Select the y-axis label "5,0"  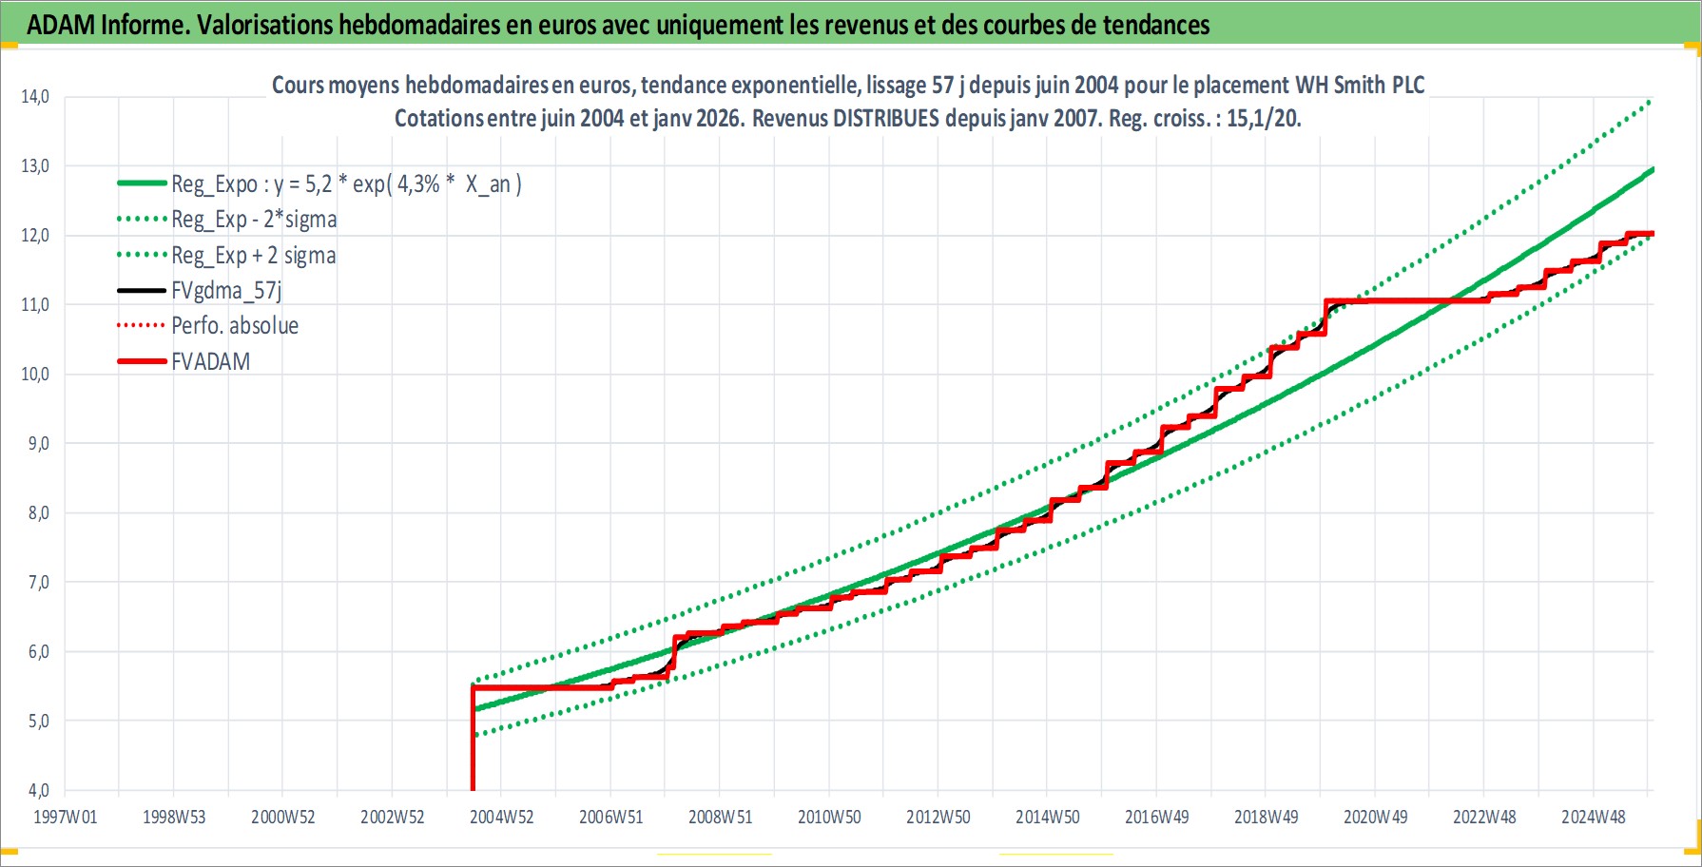pyautogui.click(x=38, y=722)
